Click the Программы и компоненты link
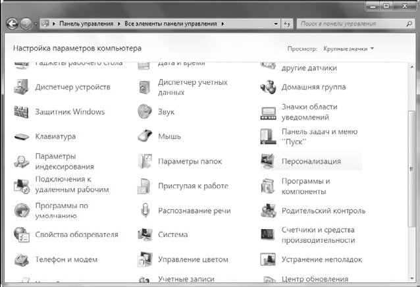This screenshot has height=287, width=420. (305, 186)
